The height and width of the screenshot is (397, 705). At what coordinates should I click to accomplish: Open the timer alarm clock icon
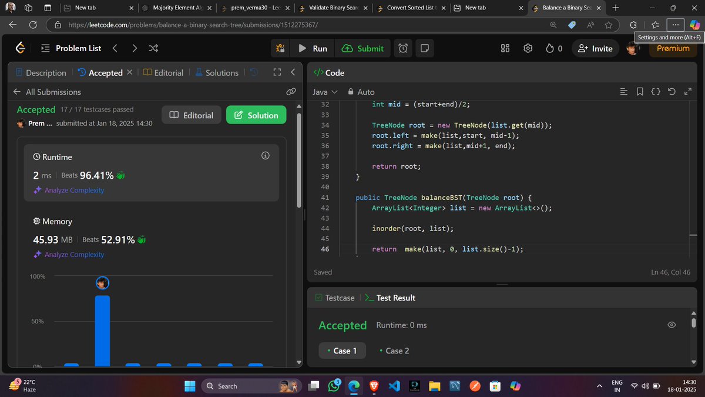pyautogui.click(x=403, y=48)
